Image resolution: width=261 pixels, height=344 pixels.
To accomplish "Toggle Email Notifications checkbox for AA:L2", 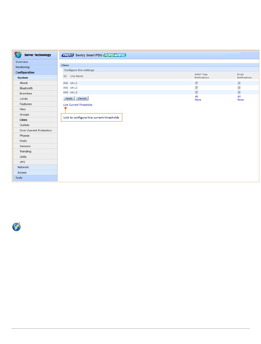I will [239, 88].
